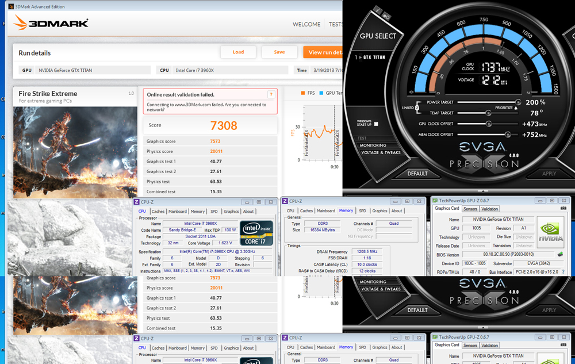Click the GPU SELECT header in EVGA Precision

(378, 36)
